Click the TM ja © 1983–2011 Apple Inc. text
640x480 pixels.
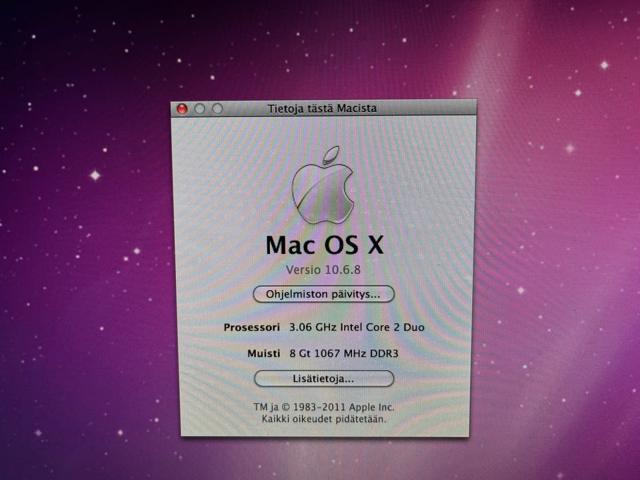coord(324,407)
